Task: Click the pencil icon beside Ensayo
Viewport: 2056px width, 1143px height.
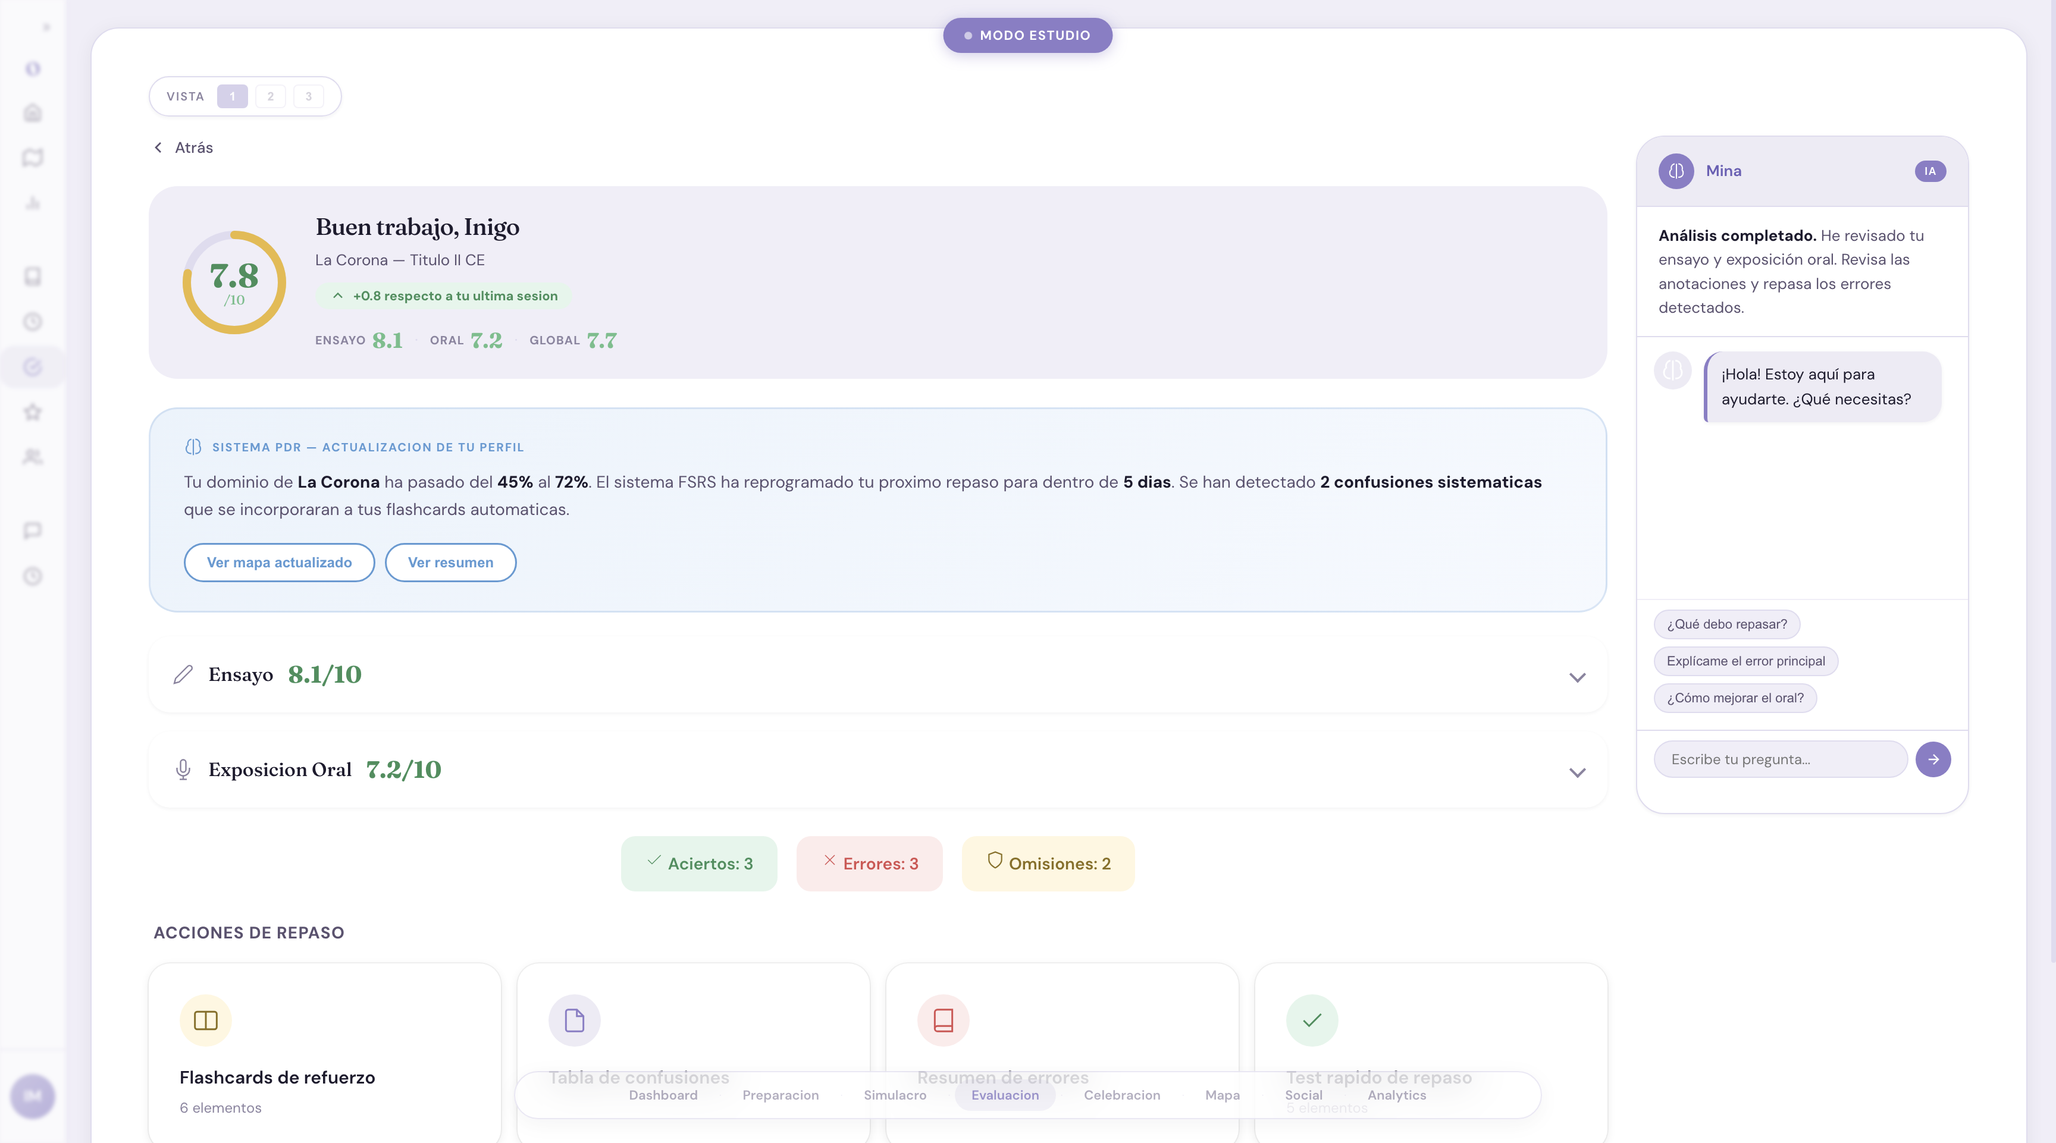Action: pyautogui.click(x=183, y=675)
